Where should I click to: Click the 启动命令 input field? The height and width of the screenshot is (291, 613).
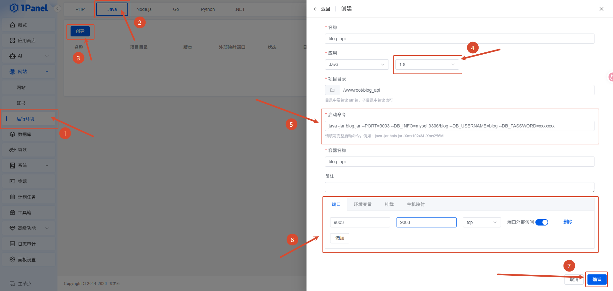pyautogui.click(x=460, y=126)
